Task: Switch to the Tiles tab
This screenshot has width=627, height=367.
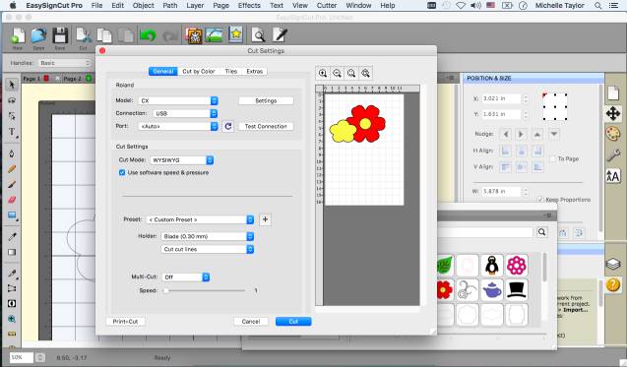Action: pyautogui.click(x=231, y=71)
